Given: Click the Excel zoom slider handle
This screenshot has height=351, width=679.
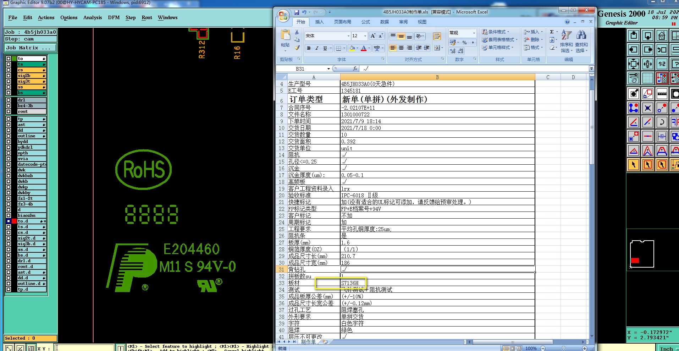Looking at the screenshot, I should point(563,348).
